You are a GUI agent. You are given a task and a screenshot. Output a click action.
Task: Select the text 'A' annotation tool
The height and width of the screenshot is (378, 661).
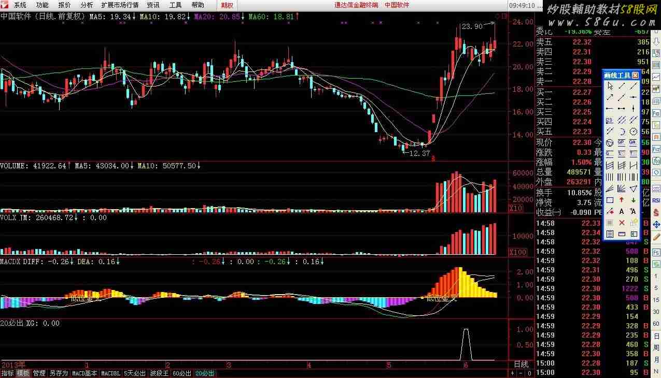621,211
